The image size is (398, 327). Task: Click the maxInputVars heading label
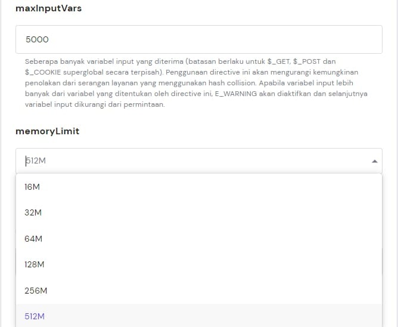(x=48, y=10)
